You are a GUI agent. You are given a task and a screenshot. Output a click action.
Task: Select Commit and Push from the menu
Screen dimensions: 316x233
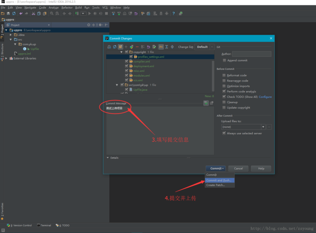(219, 180)
